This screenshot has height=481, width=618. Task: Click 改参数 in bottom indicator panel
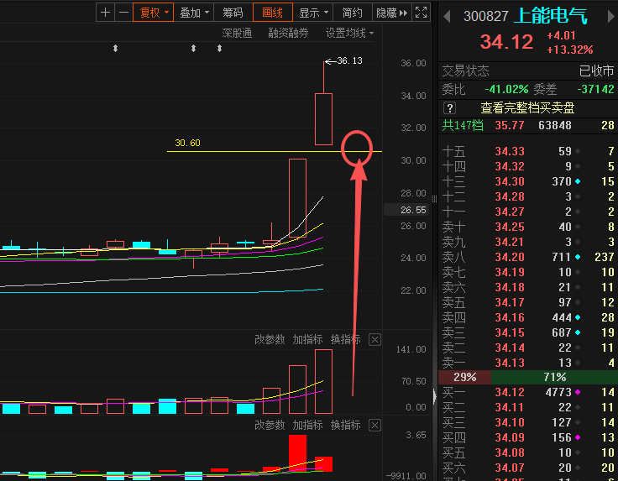coord(270,425)
